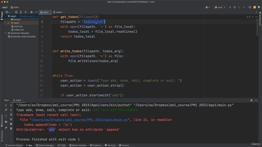The image size is (262, 147).
Task: Open the user account icon menu in toolbar
Action: pyautogui.click(x=208, y=7)
